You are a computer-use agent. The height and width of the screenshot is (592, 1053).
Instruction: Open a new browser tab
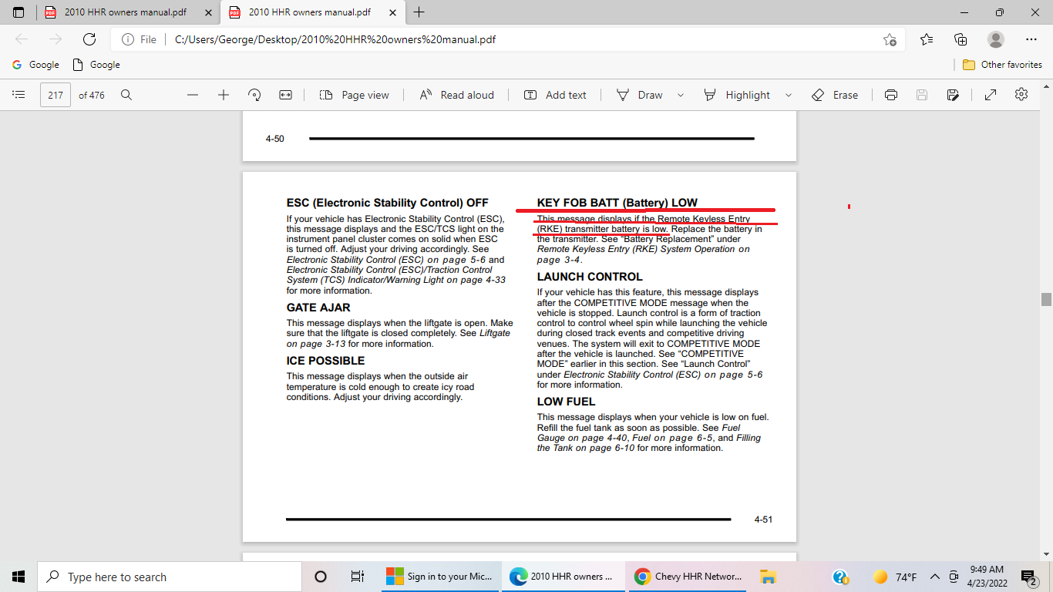[x=419, y=12]
